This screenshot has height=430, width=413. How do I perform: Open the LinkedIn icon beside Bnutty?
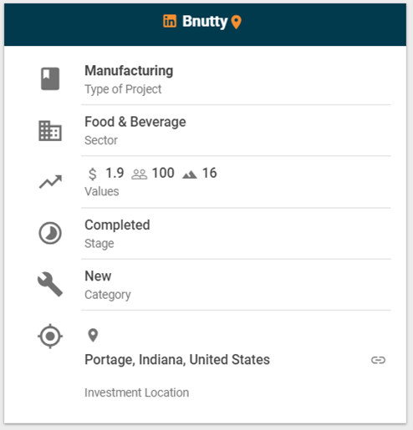click(170, 21)
